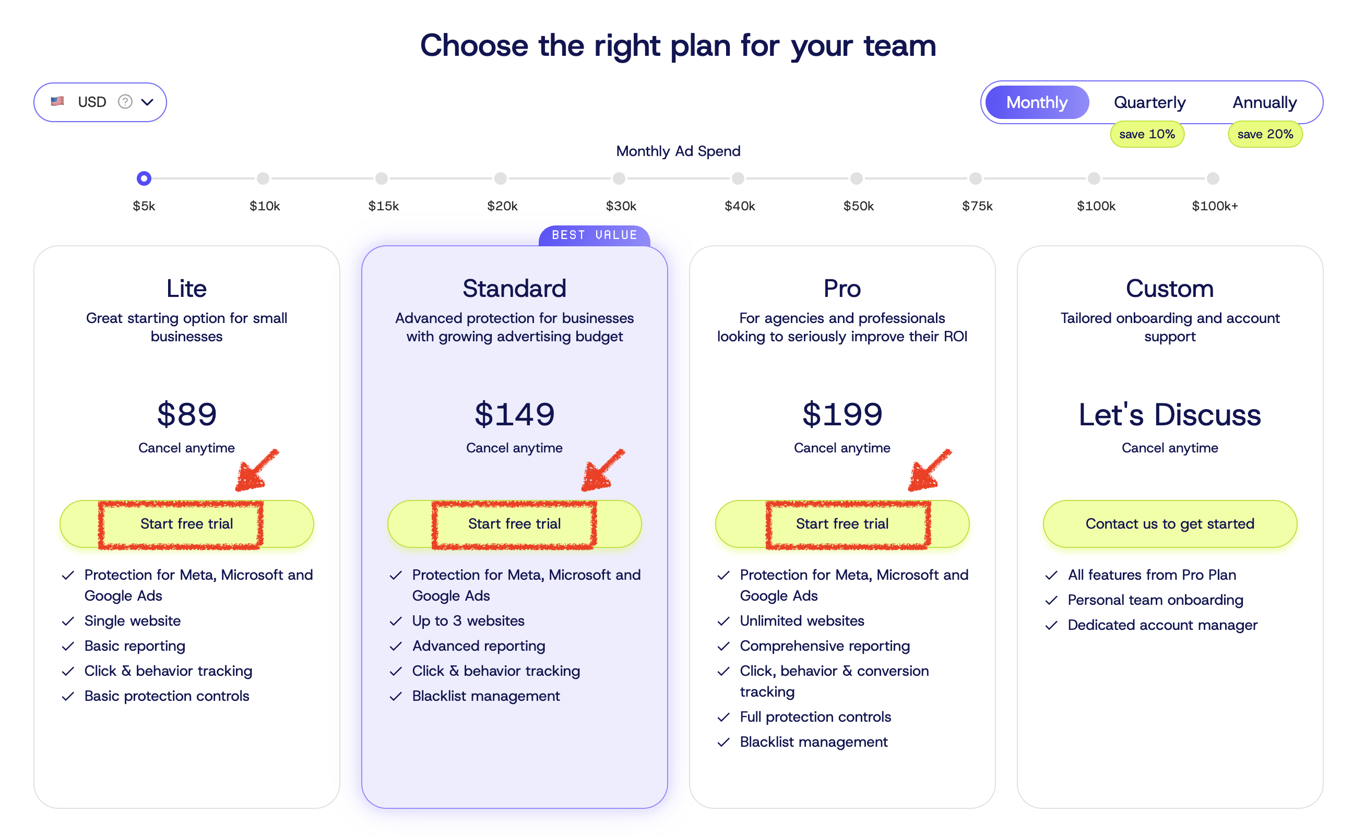This screenshot has width=1353, height=836.
Task: Click checkmark icon beside Single website
Action: pyautogui.click(x=68, y=622)
